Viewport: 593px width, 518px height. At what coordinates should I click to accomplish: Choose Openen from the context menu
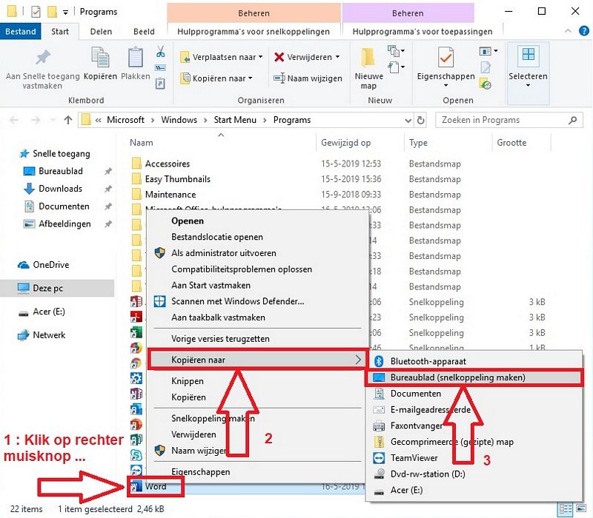click(258, 221)
